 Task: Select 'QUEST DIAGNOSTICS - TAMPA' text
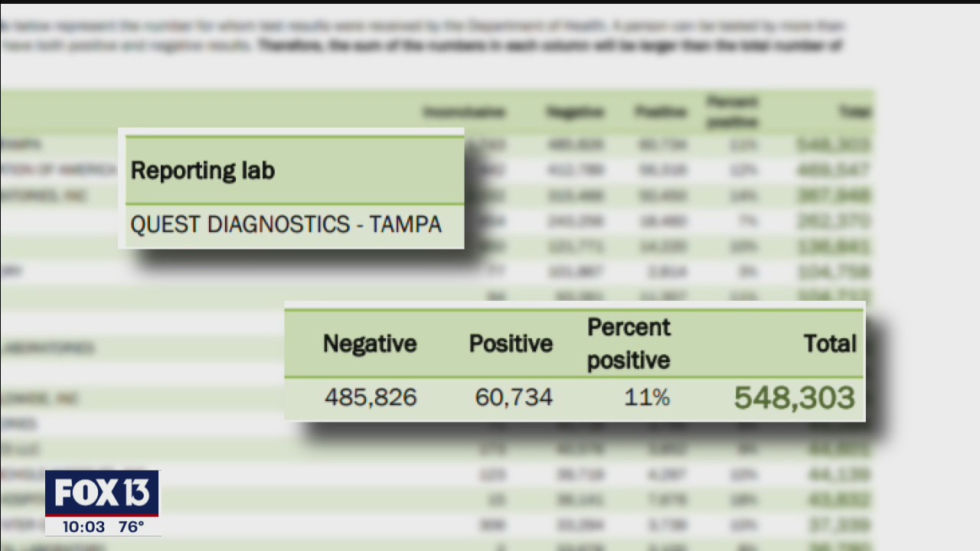click(286, 224)
